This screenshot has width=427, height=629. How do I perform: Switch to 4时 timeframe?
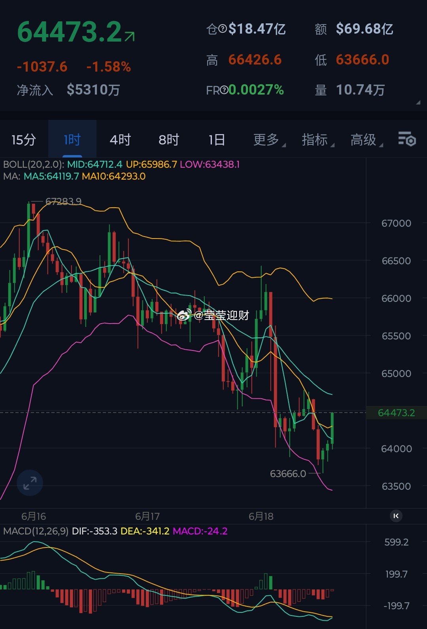point(120,140)
